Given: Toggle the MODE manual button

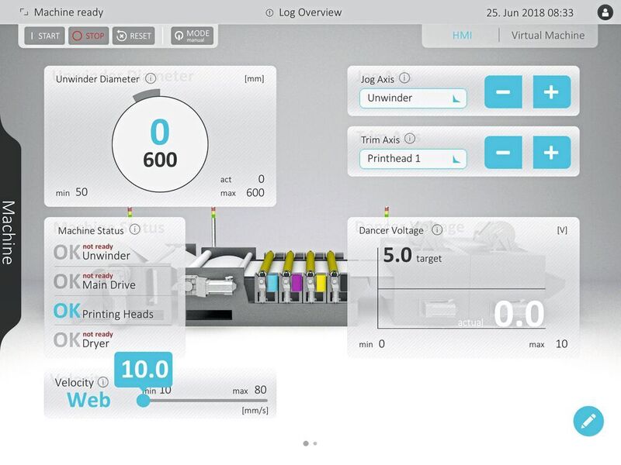Looking at the screenshot, I should click(192, 36).
